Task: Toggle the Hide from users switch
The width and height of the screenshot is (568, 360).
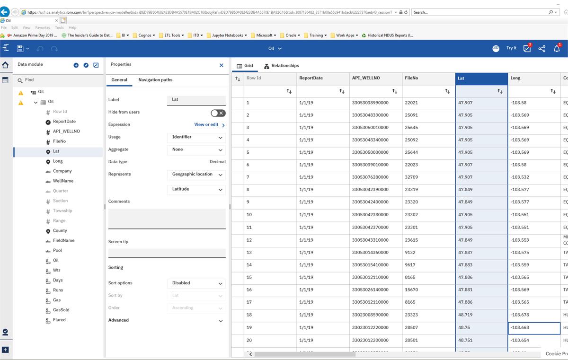Action: 218,113
